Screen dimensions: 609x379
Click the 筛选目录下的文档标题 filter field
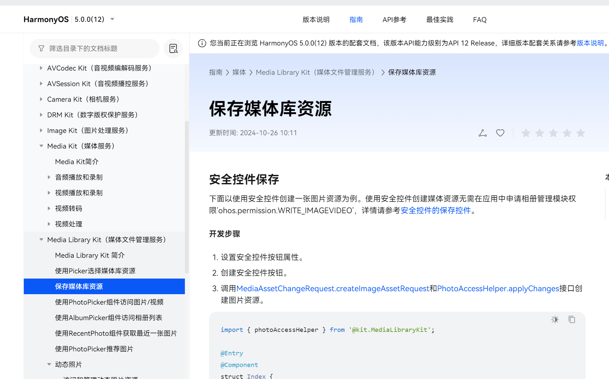(94, 48)
